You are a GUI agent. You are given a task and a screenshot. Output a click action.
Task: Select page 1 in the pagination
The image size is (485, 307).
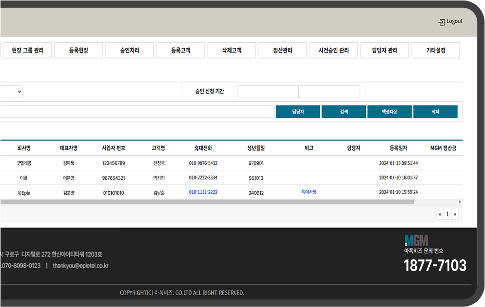click(x=447, y=214)
